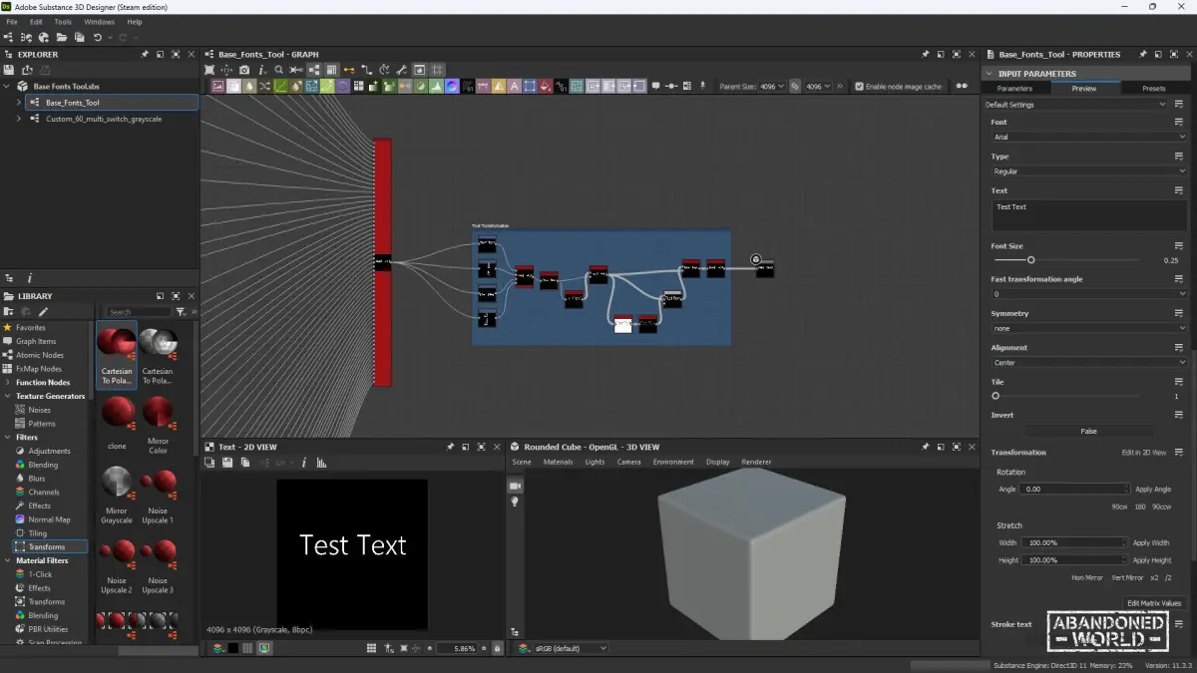This screenshot has height=673, width=1197.
Task: Open the sRGB (default) color space dropdown
Action: (570, 648)
